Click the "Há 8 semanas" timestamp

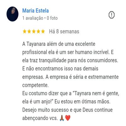(x=64, y=31)
